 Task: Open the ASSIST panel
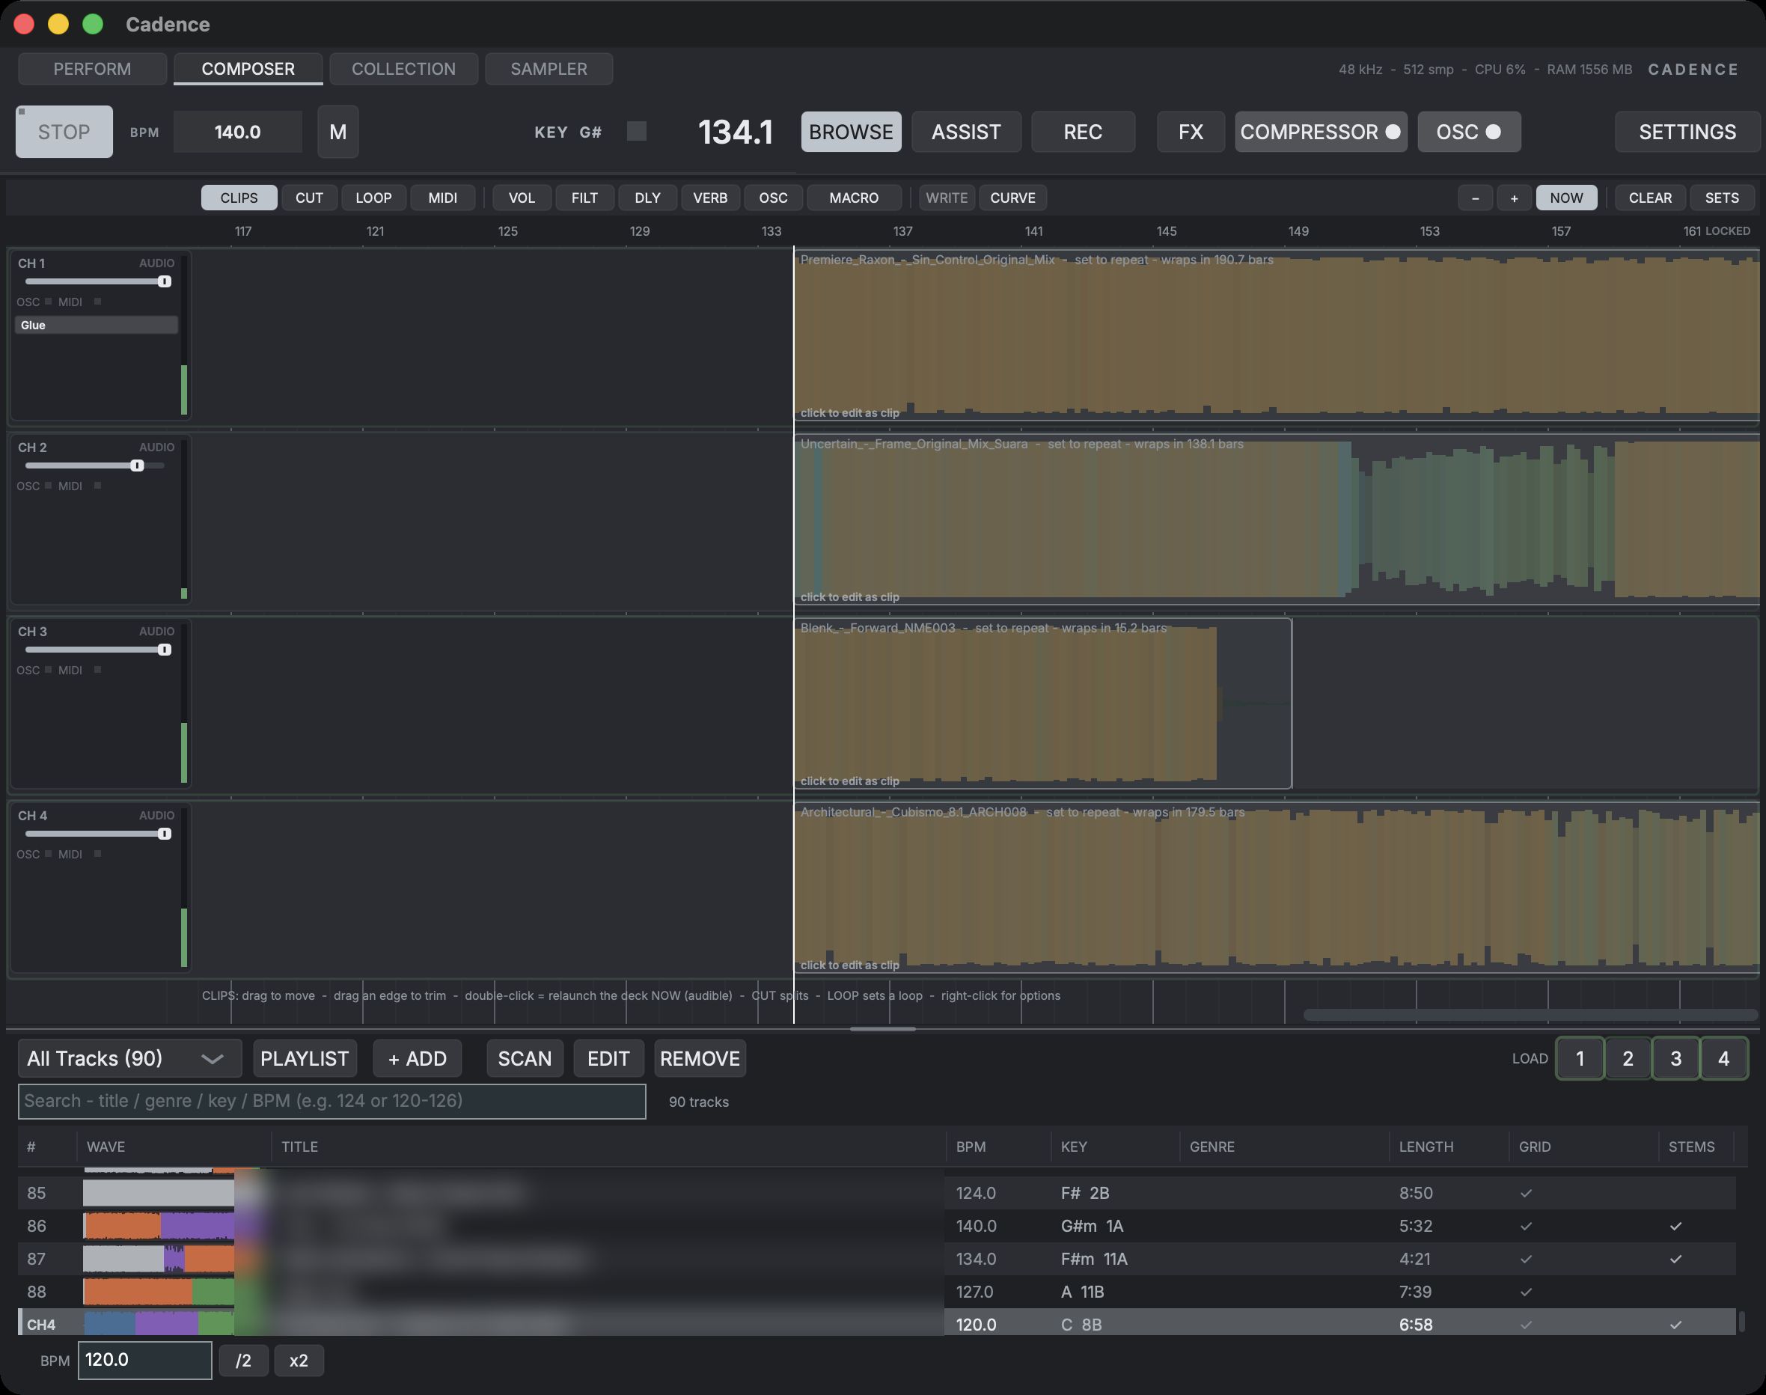click(966, 132)
